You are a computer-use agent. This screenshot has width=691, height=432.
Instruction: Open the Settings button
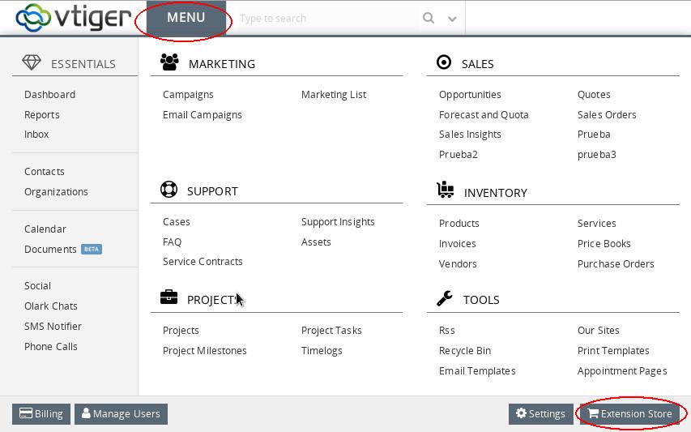(x=540, y=413)
